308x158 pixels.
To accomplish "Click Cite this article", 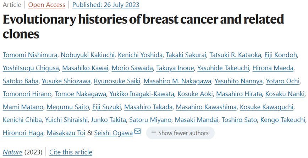I will [x=71, y=152].
